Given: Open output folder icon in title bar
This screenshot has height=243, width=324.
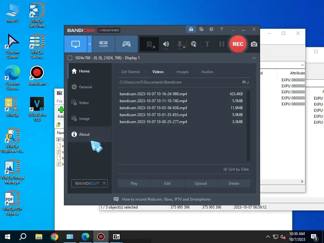Looking at the screenshot, I should (x=201, y=29).
